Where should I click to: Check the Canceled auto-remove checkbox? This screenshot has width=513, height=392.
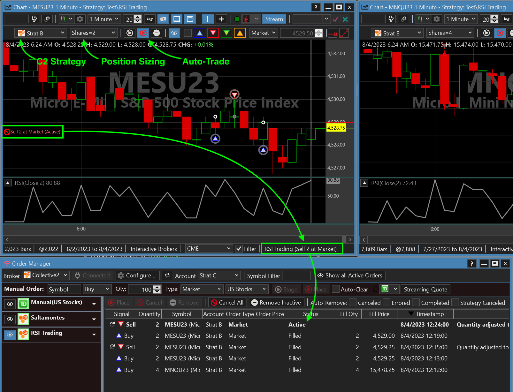(x=353, y=303)
